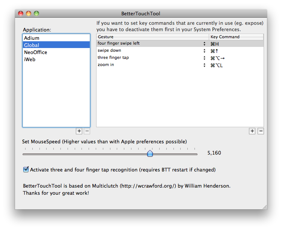Viewport: 282px width, 230px height.
Task: Zoom the BetterTouchTool window with green button
Action: (36, 14)
